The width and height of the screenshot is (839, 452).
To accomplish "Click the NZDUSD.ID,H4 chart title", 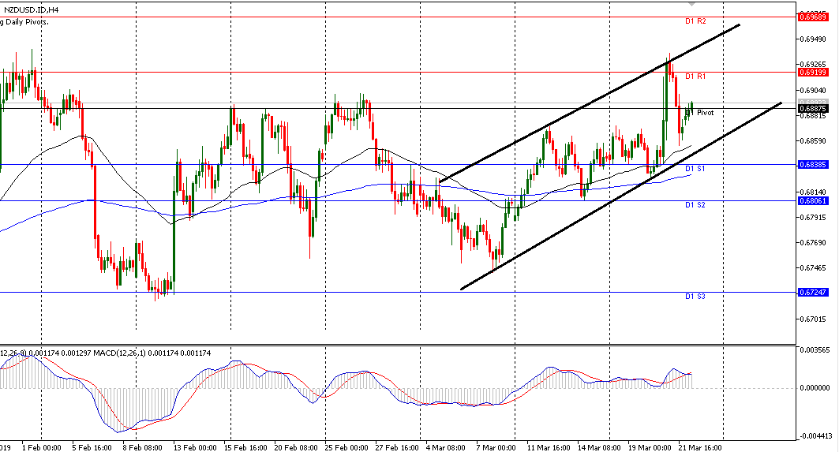I will 29,10.
